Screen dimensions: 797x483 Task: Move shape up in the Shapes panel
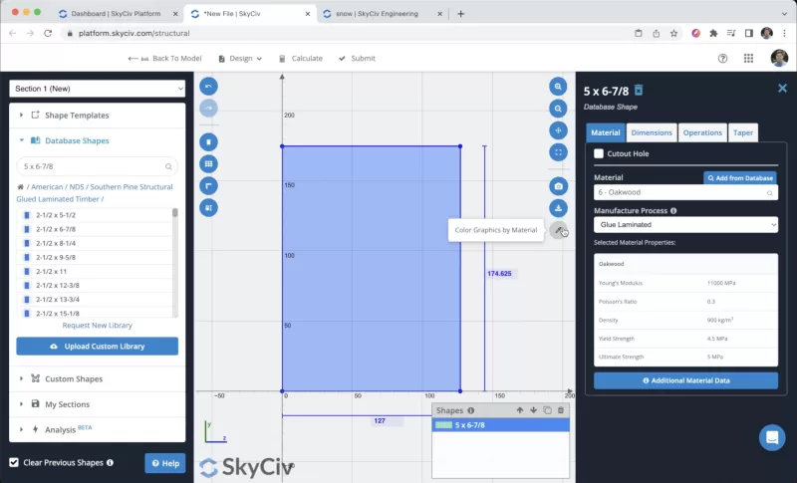[x=519, y=410]
